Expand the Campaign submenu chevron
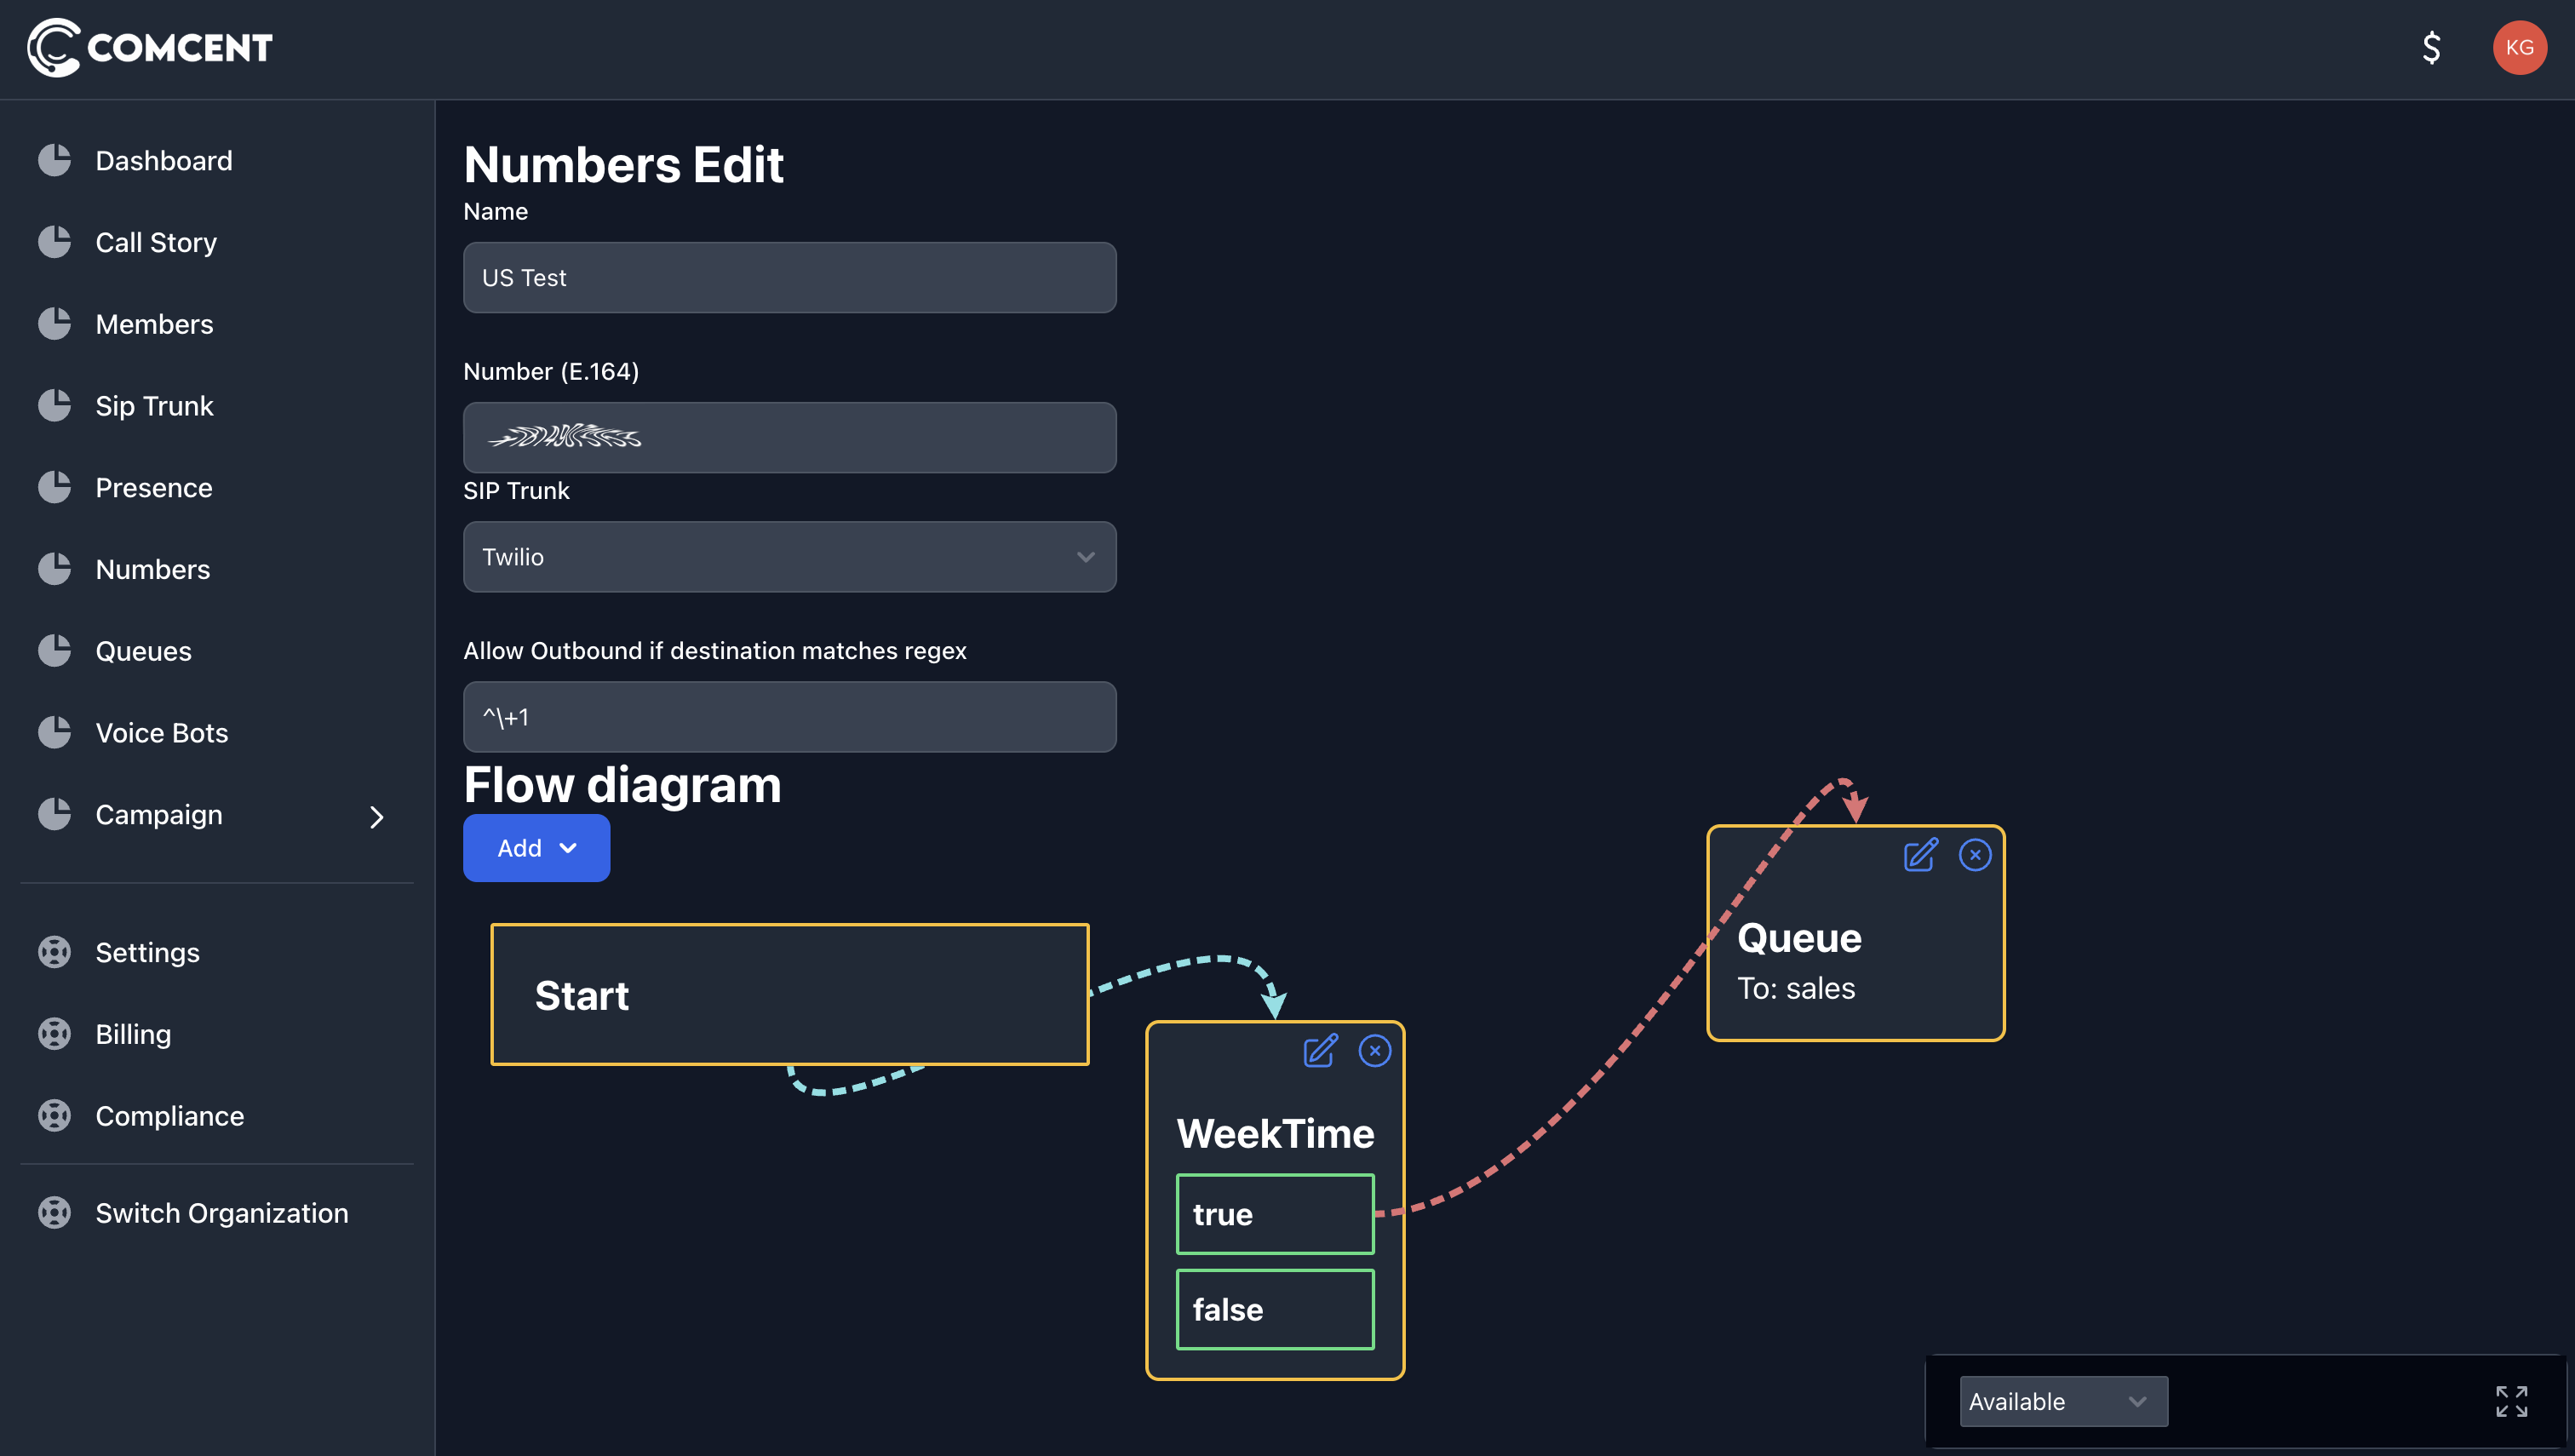This screenshot has height=1456, width=2575. point(377,817)
